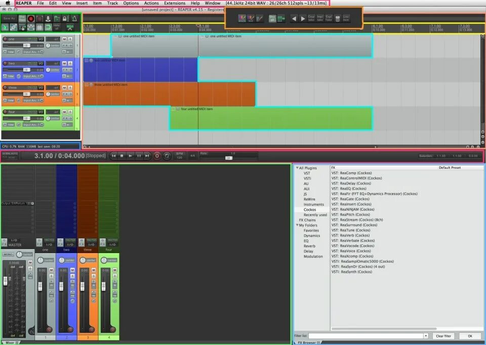Open the input dropdown on track two
486x345 pixels.
[33, 76]
